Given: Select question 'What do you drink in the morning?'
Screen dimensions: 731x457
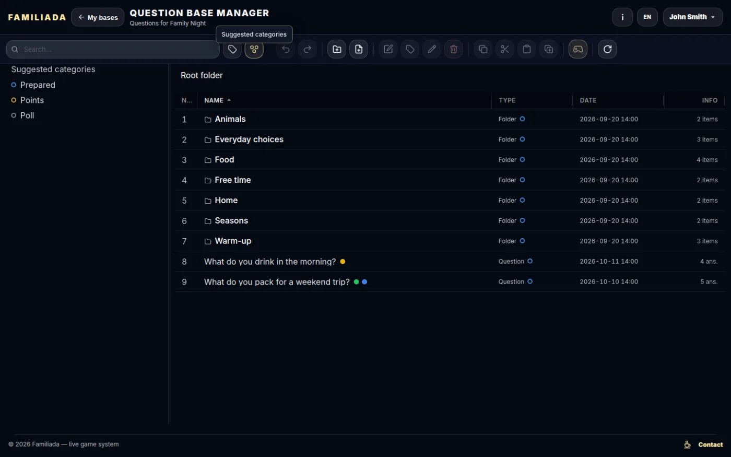Looking at the screenshot, I should [270, 262].
